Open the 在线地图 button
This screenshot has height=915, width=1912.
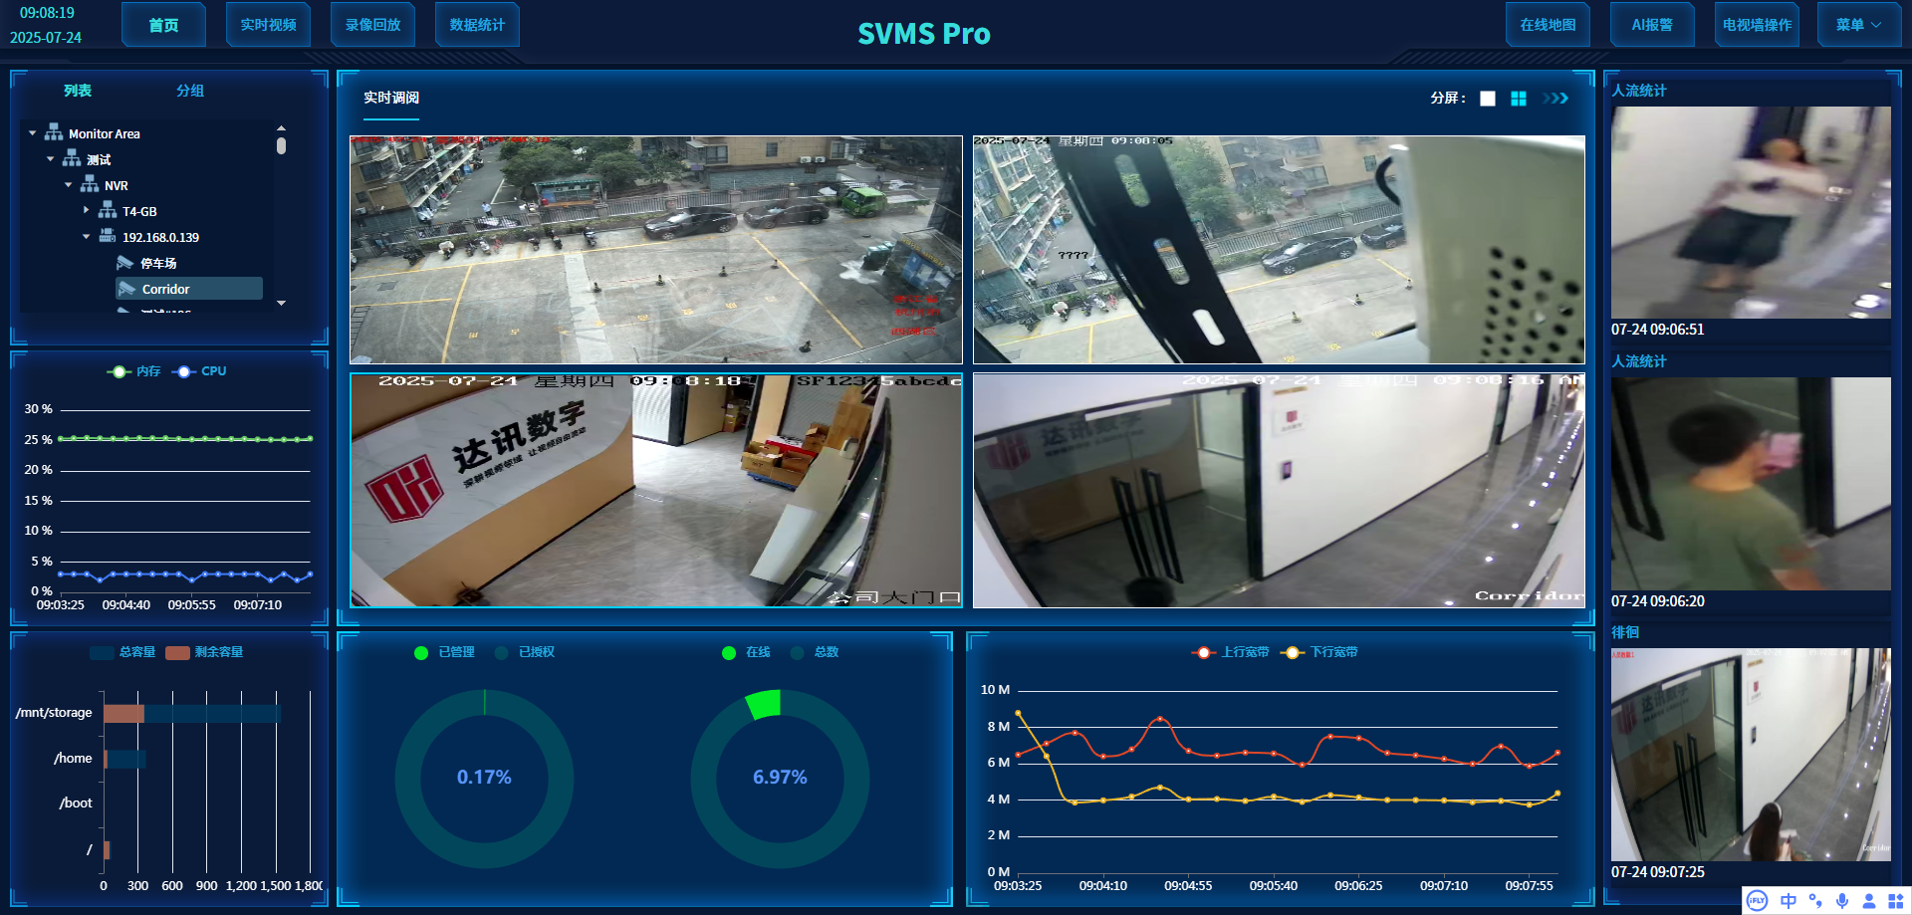(x=1548, y=25)
